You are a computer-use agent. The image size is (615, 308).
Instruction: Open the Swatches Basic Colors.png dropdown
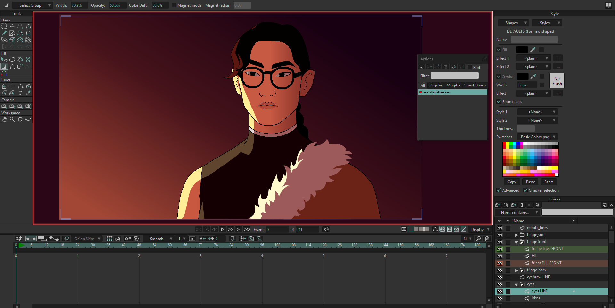[x=537, y=137]
